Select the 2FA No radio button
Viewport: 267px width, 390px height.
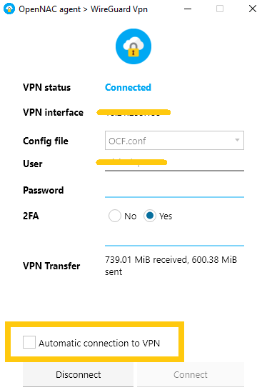coord(115,216)
